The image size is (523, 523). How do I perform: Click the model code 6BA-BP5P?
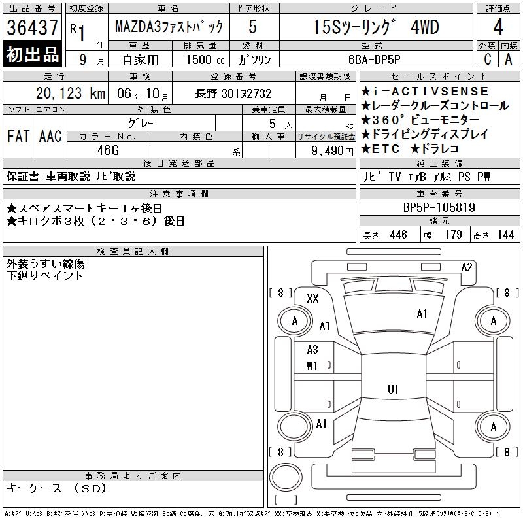point(374,59)
